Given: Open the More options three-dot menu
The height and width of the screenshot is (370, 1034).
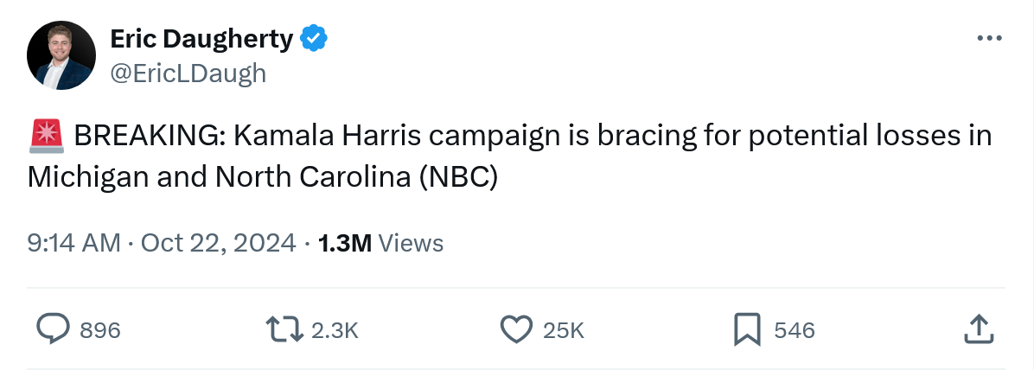Looking at the screenshot, I should tap(989, 38).
